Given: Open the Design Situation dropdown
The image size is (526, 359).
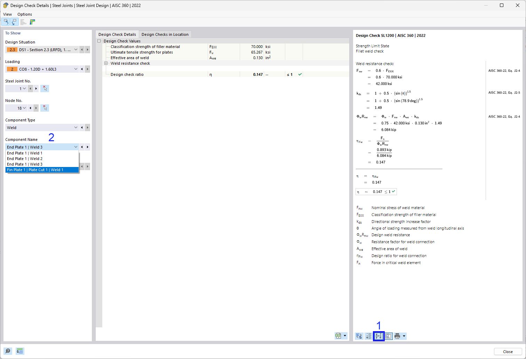Looking at the screenshot, I should point(42,50).
